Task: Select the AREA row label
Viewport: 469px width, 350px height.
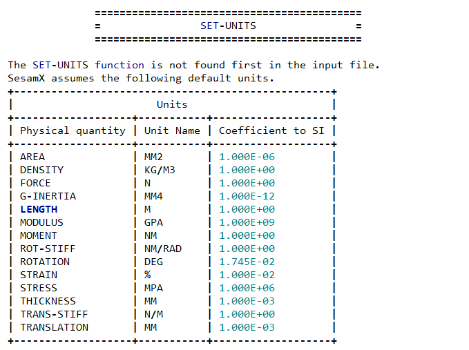Action: pos(32,157)
